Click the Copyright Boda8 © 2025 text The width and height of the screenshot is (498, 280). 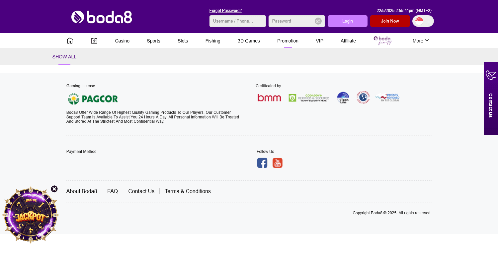tap(392, 213)
